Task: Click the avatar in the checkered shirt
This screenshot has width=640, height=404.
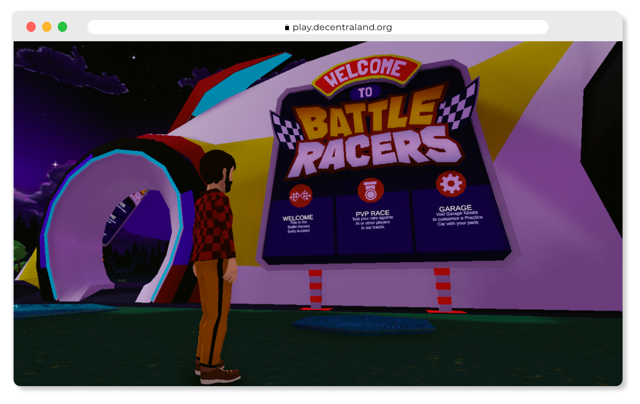Action: tap(216, 267)
